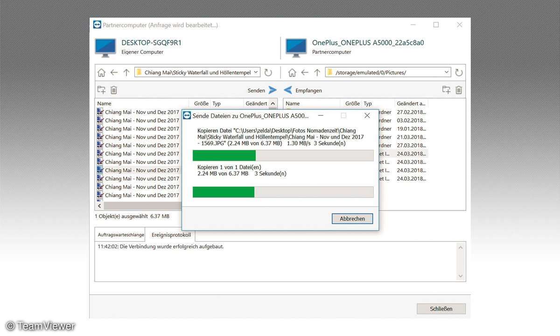560x336 pixels.
Task: Switch to the Ereignisprotokoll tab
Action: click(171, 235)
